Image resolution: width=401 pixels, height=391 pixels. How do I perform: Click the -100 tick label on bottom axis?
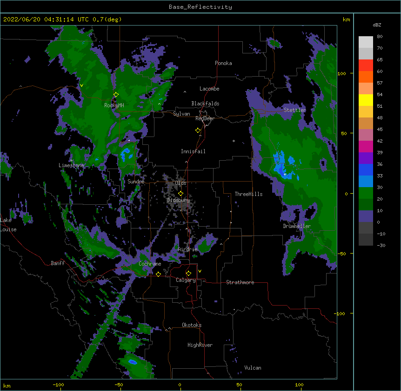pos(58,384)
